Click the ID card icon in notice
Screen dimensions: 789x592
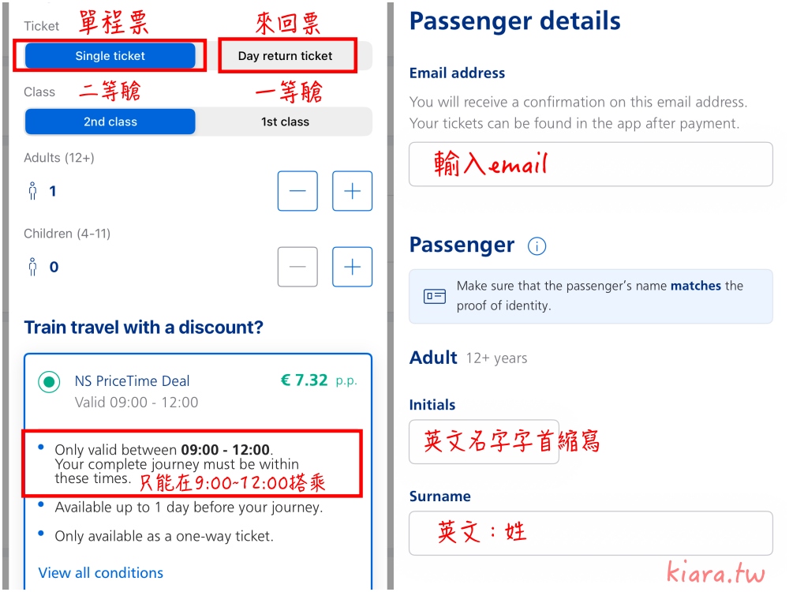(435, 296)
